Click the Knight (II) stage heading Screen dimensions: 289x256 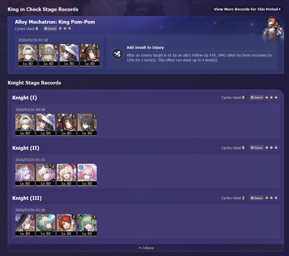(26, 148)
